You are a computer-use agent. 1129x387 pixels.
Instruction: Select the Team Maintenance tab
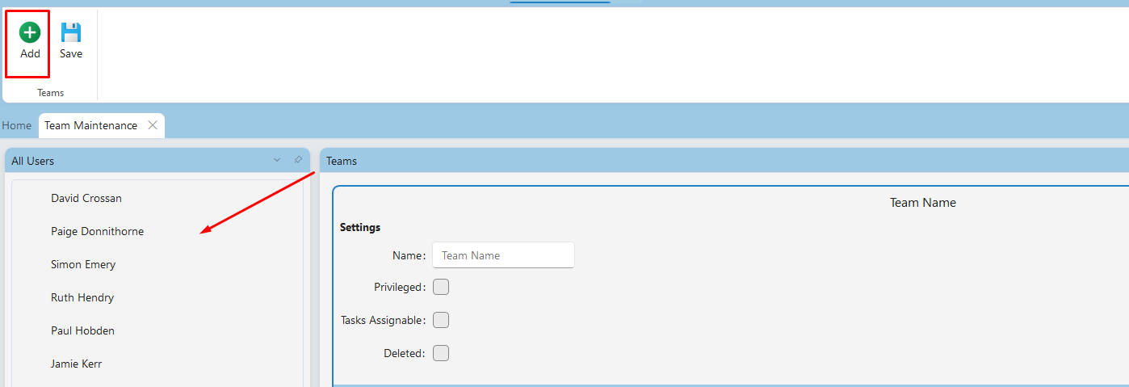click(x=90, y=125)
